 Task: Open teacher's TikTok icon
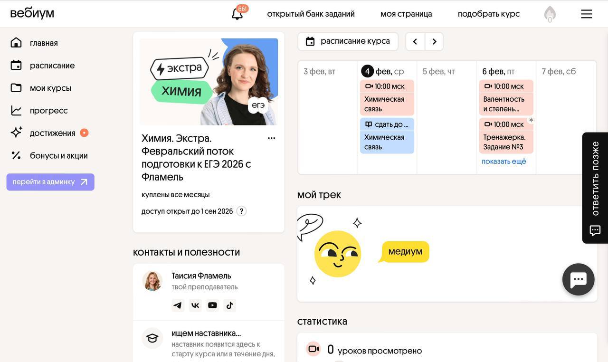pos(229,305)
